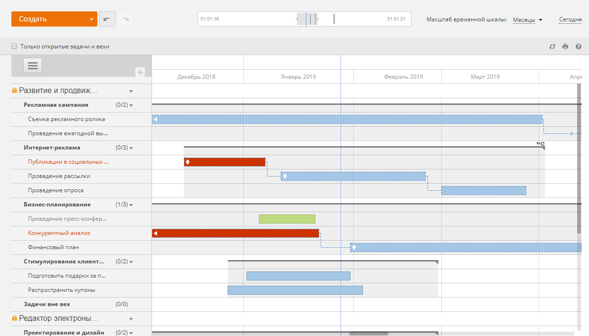Screen dimensions: 589x336
Task: Select task Финансовый план
Action: click(x=53, y=247)
